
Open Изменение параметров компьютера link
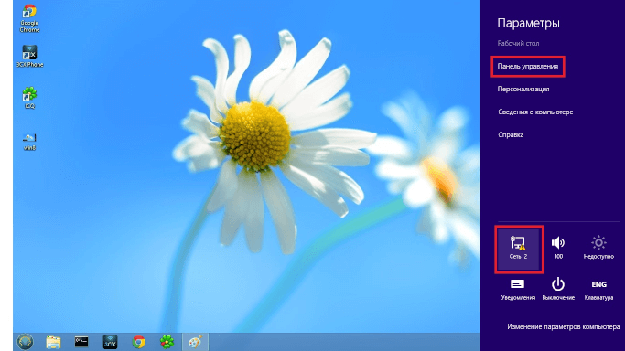point(563,326)
